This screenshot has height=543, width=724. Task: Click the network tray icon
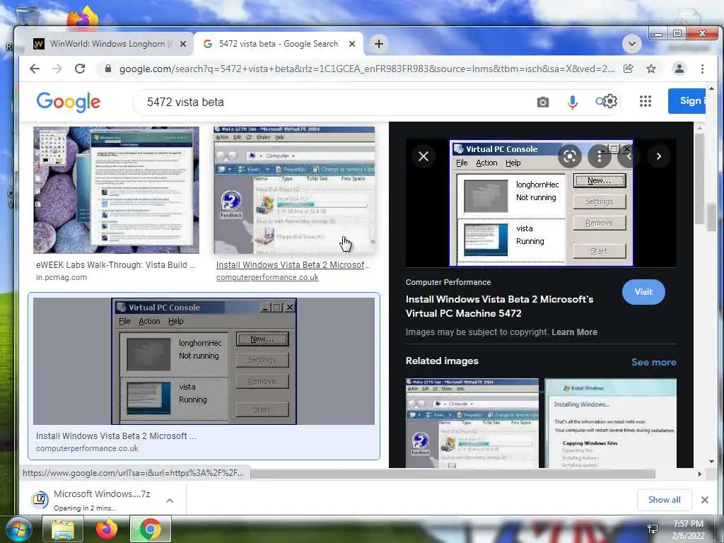653,529
